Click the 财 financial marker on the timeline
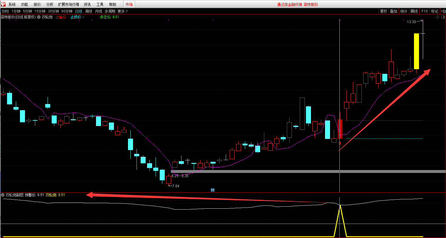446x238 pixels. [213, 190]
